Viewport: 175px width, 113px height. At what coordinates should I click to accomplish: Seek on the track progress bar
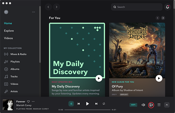point(87,110)
